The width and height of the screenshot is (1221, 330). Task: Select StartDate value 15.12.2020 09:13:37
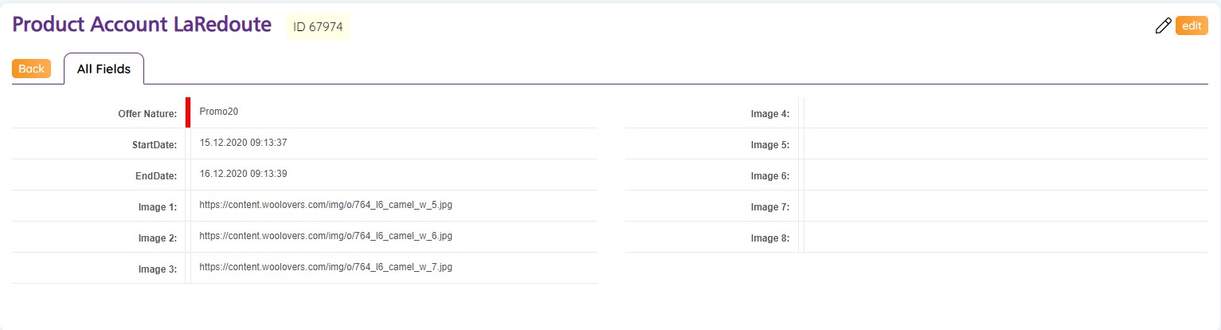(x=244, y=143)
